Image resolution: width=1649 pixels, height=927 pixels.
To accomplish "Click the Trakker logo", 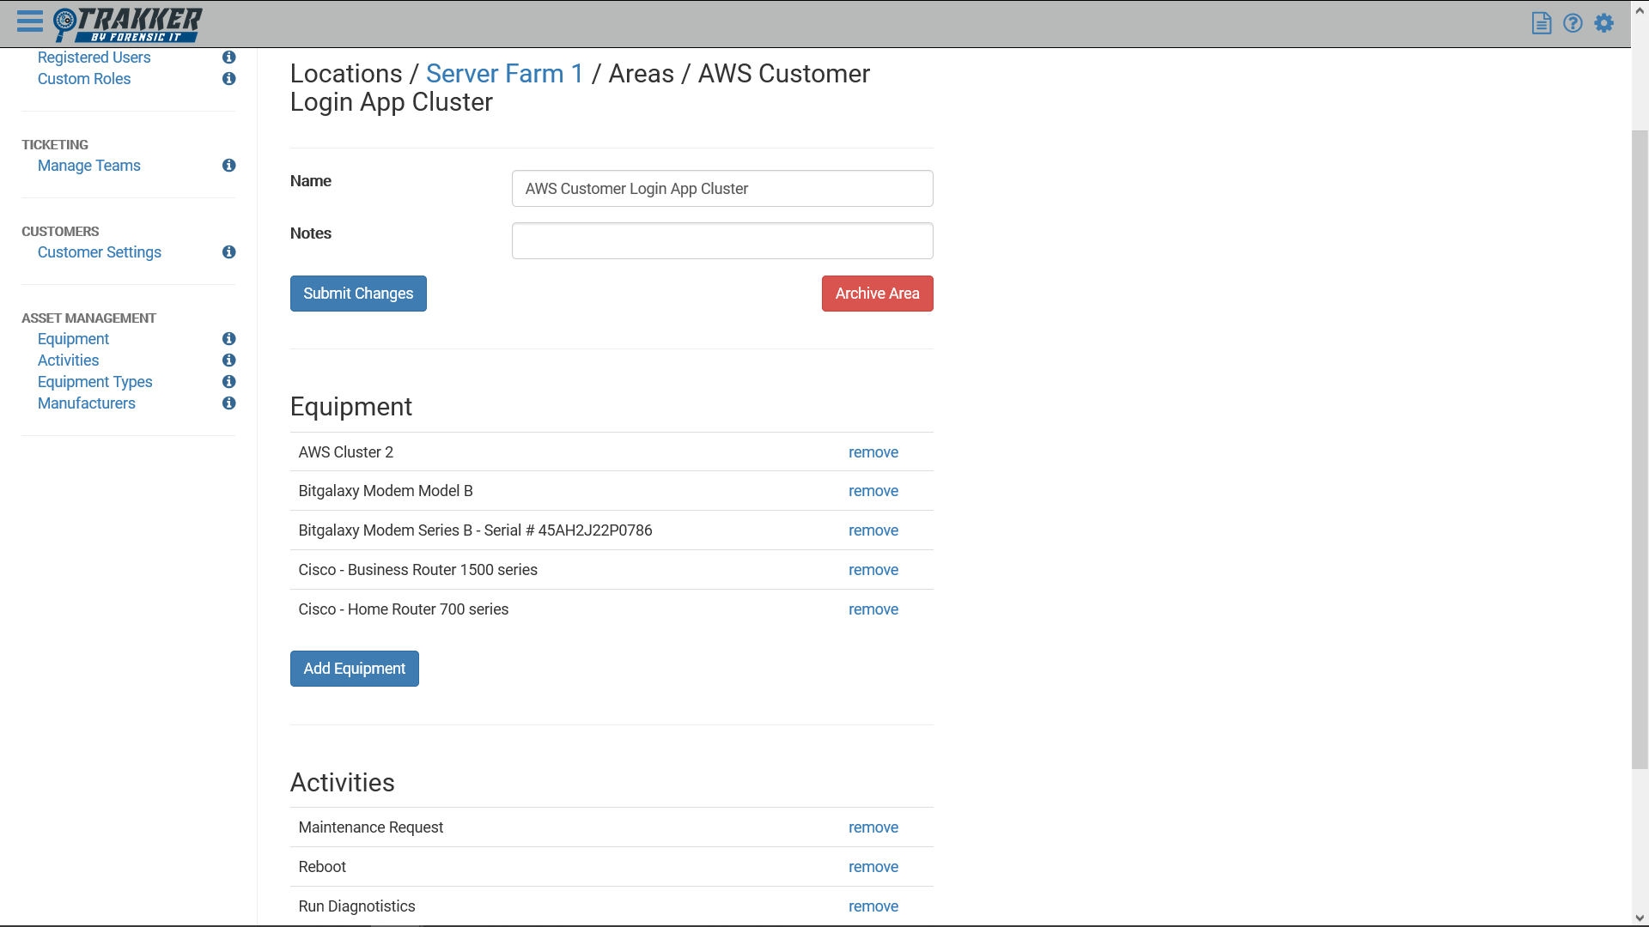I will [x=127, y=24].
